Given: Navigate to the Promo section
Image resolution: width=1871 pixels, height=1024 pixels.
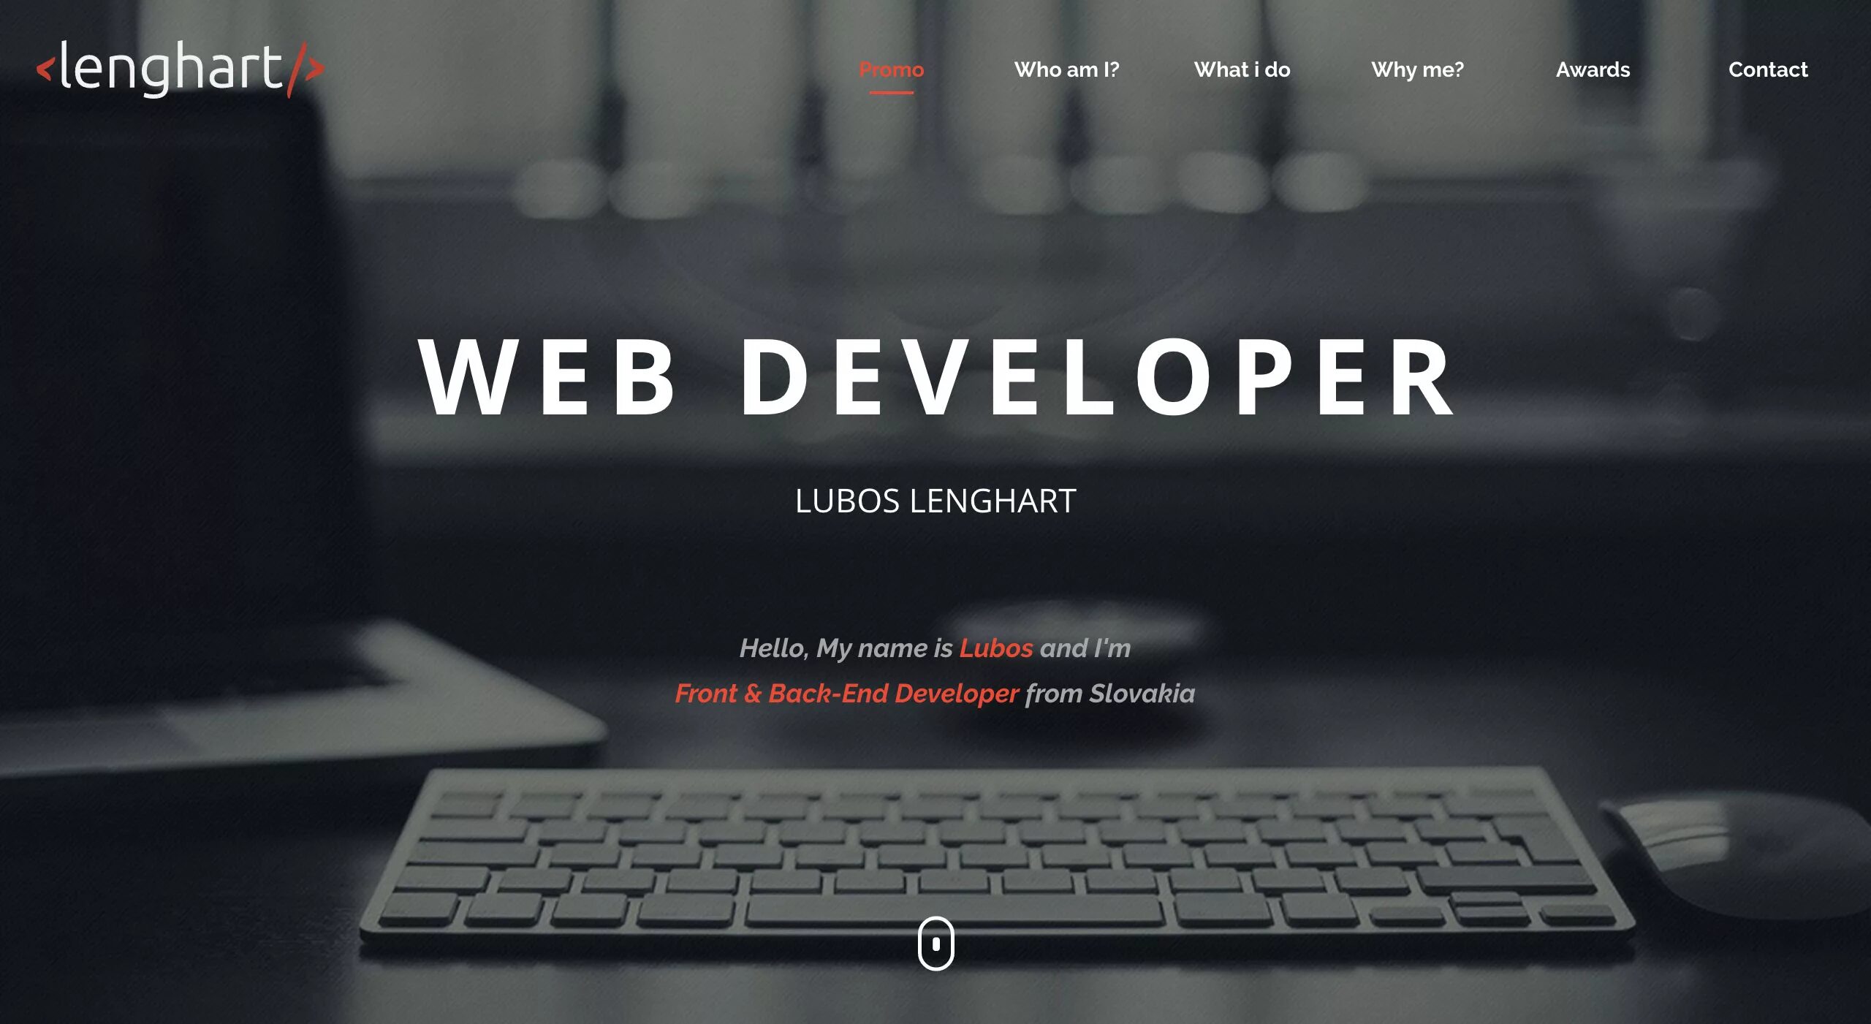Looking at the screenshot, I should [x=890, y=69].
